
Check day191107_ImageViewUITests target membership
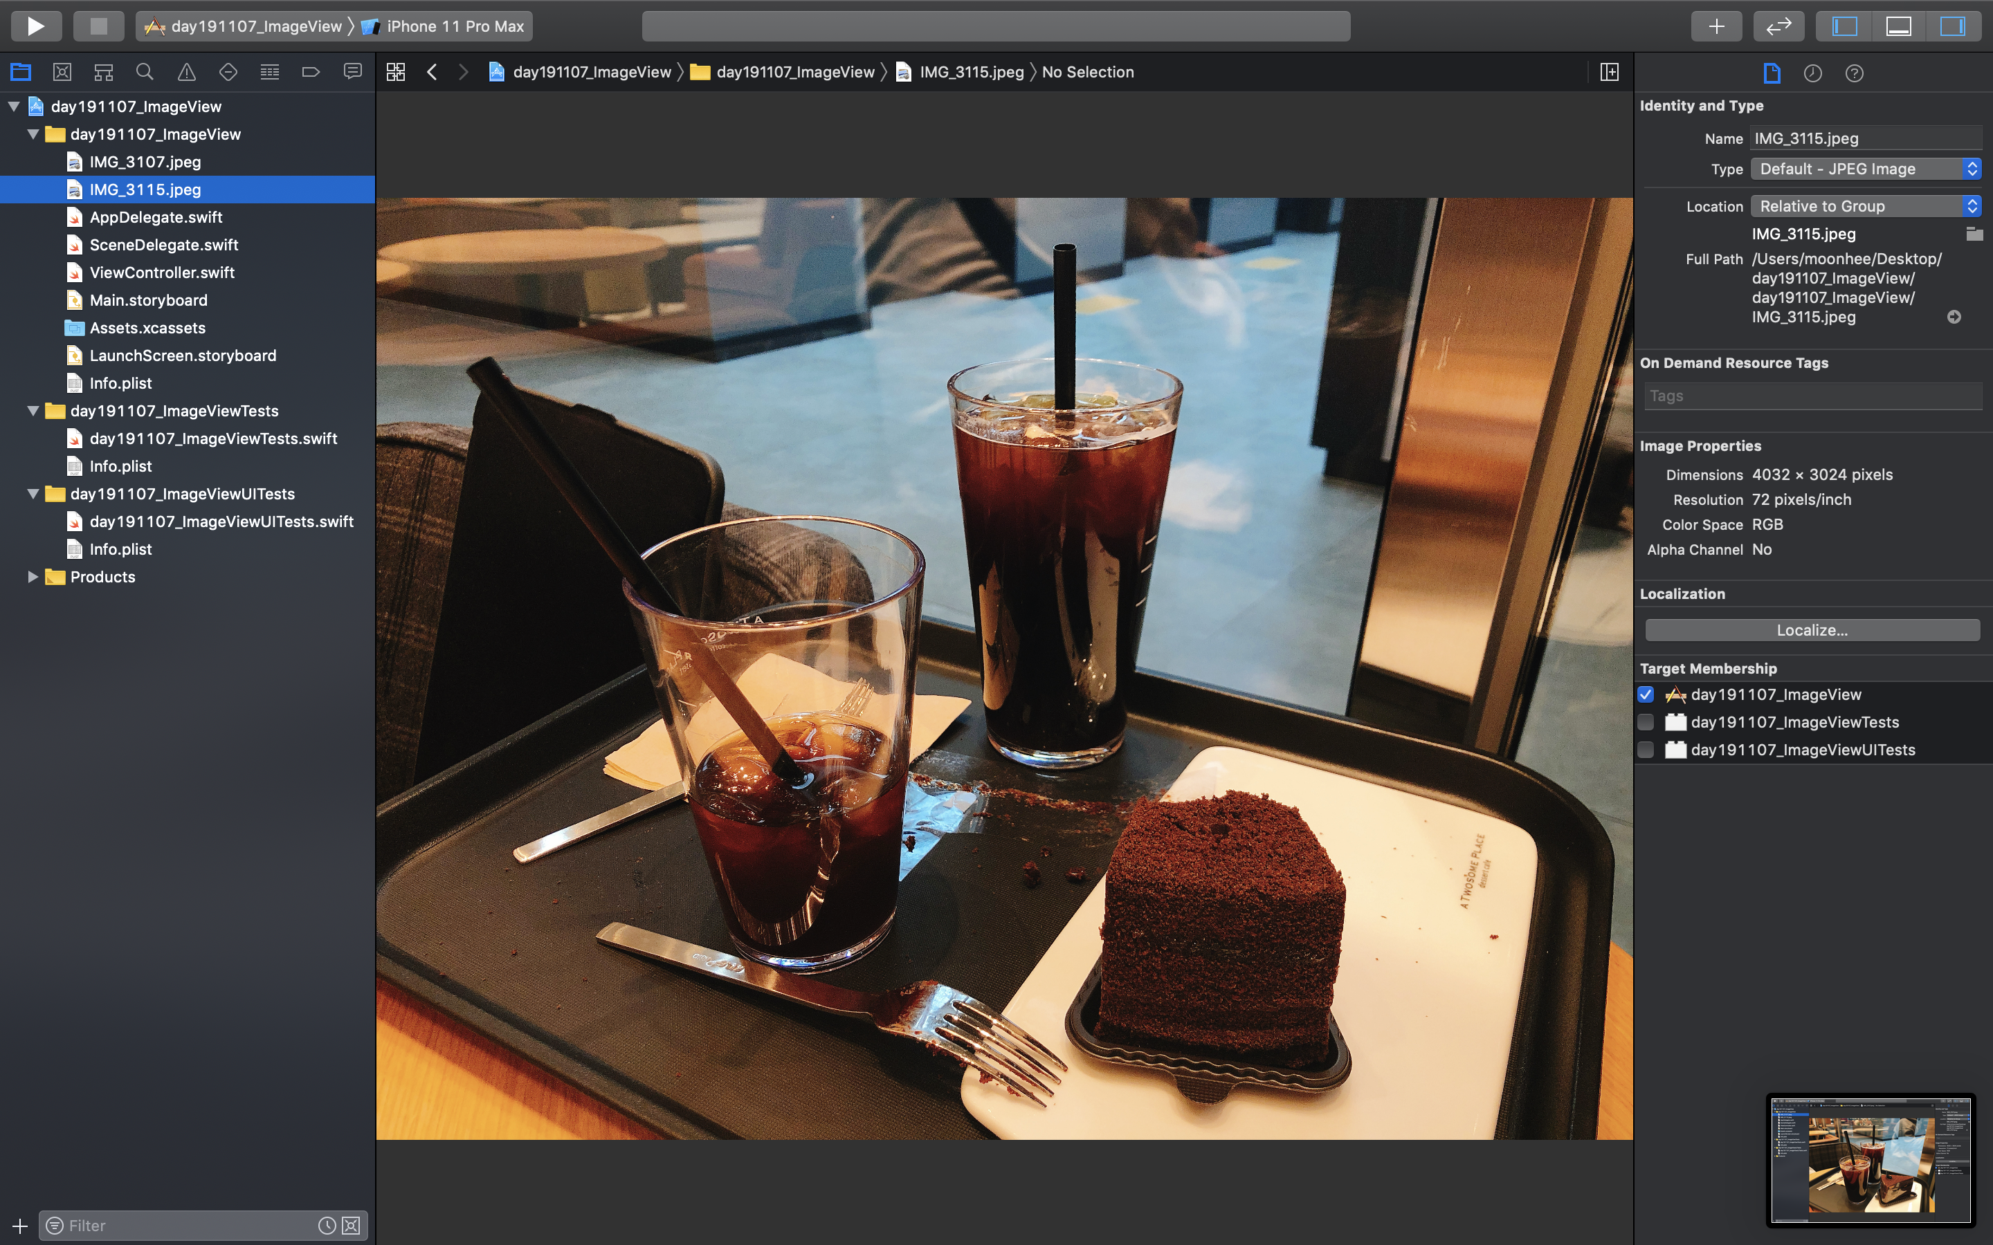tap(1646, 750)
